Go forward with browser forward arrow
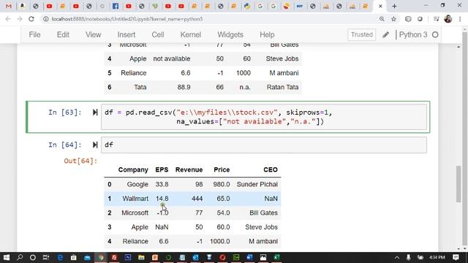Viewport: 468px width, 263px height. [x=20, y=19]
